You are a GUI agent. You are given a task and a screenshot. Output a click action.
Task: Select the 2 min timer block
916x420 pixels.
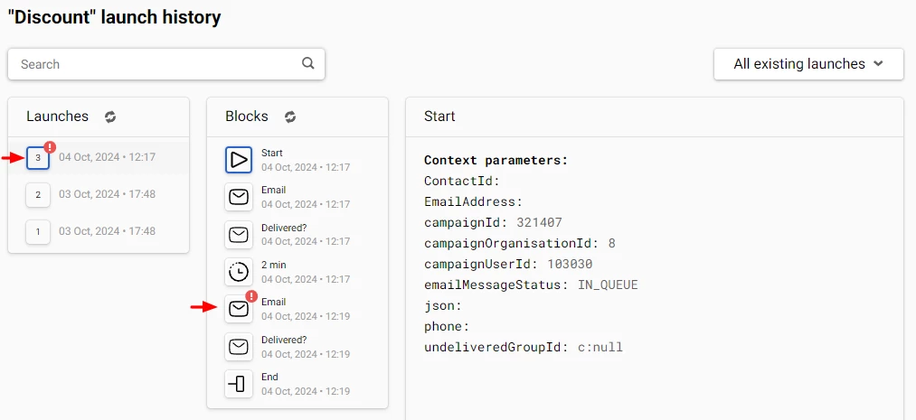tap(239, 272)
